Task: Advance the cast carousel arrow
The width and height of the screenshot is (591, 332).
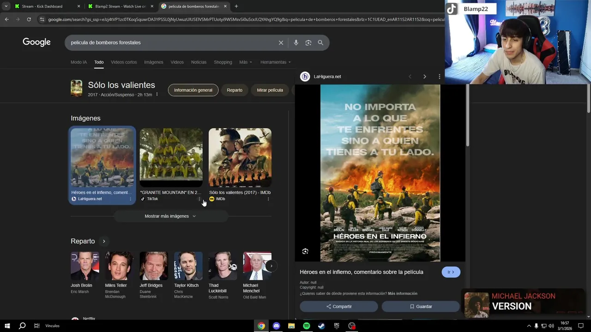Action: coord(271,266)
